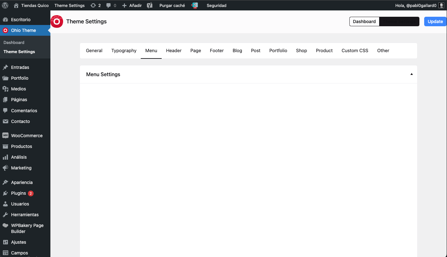This screenshot has width=447, height=257.
Task: Click the Ajustes settings icon
Action: pyautogui.click(x=5, y=242)
